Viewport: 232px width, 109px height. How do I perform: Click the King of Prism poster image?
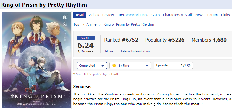pyautogui.click(x=37, y=60)
